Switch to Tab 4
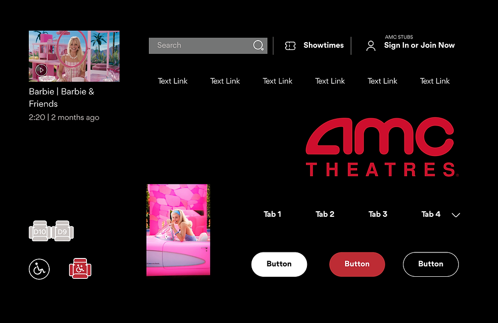The height and width of the screenshot is (323, 498). [x=431, y=214]
